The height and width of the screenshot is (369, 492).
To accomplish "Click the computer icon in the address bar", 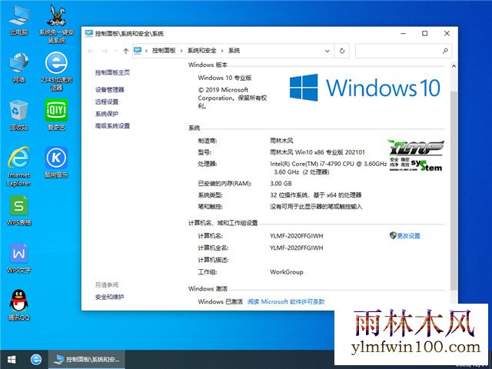I will pyautogui.click(x=138, y=51).
